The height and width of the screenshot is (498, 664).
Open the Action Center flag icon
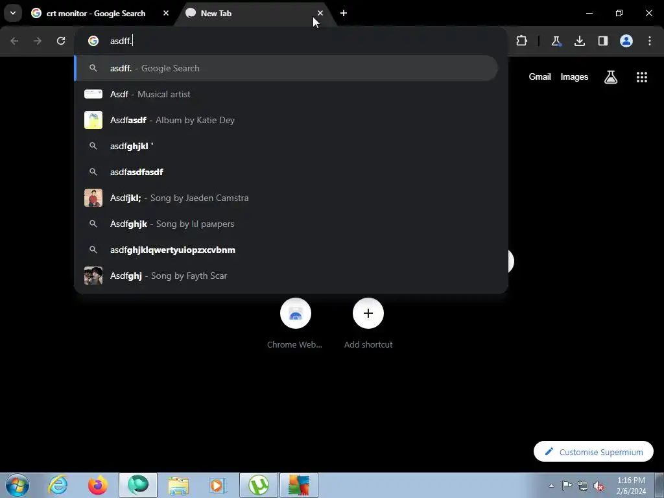click(567, 486)
